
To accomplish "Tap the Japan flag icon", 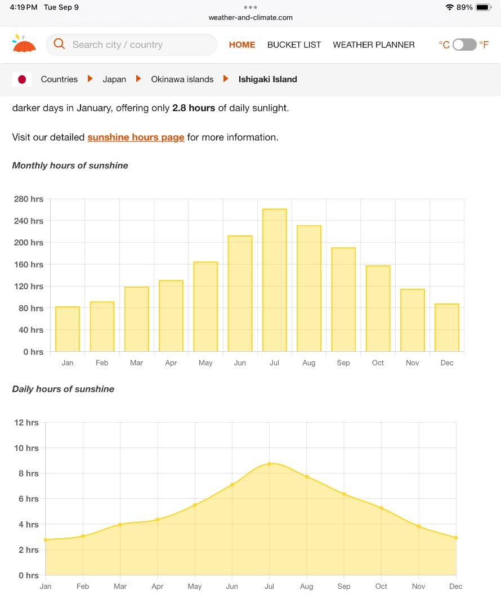I will pyautogui.click(x=22, y=79).
